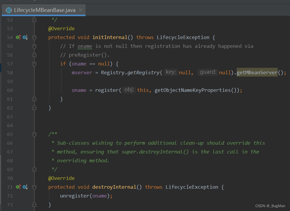Click getObjectNameKeyProperties call
290x211 pixels.
click(192, 90)
